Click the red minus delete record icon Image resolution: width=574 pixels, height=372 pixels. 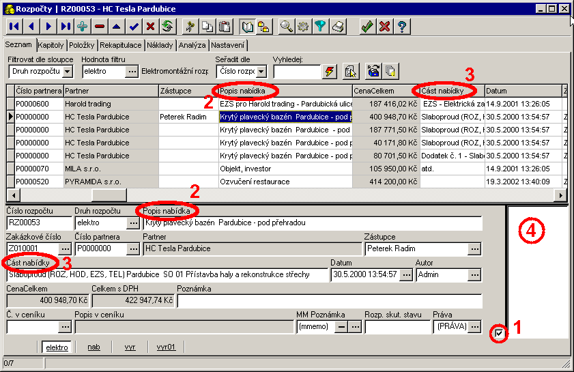[x=100, y=27]
